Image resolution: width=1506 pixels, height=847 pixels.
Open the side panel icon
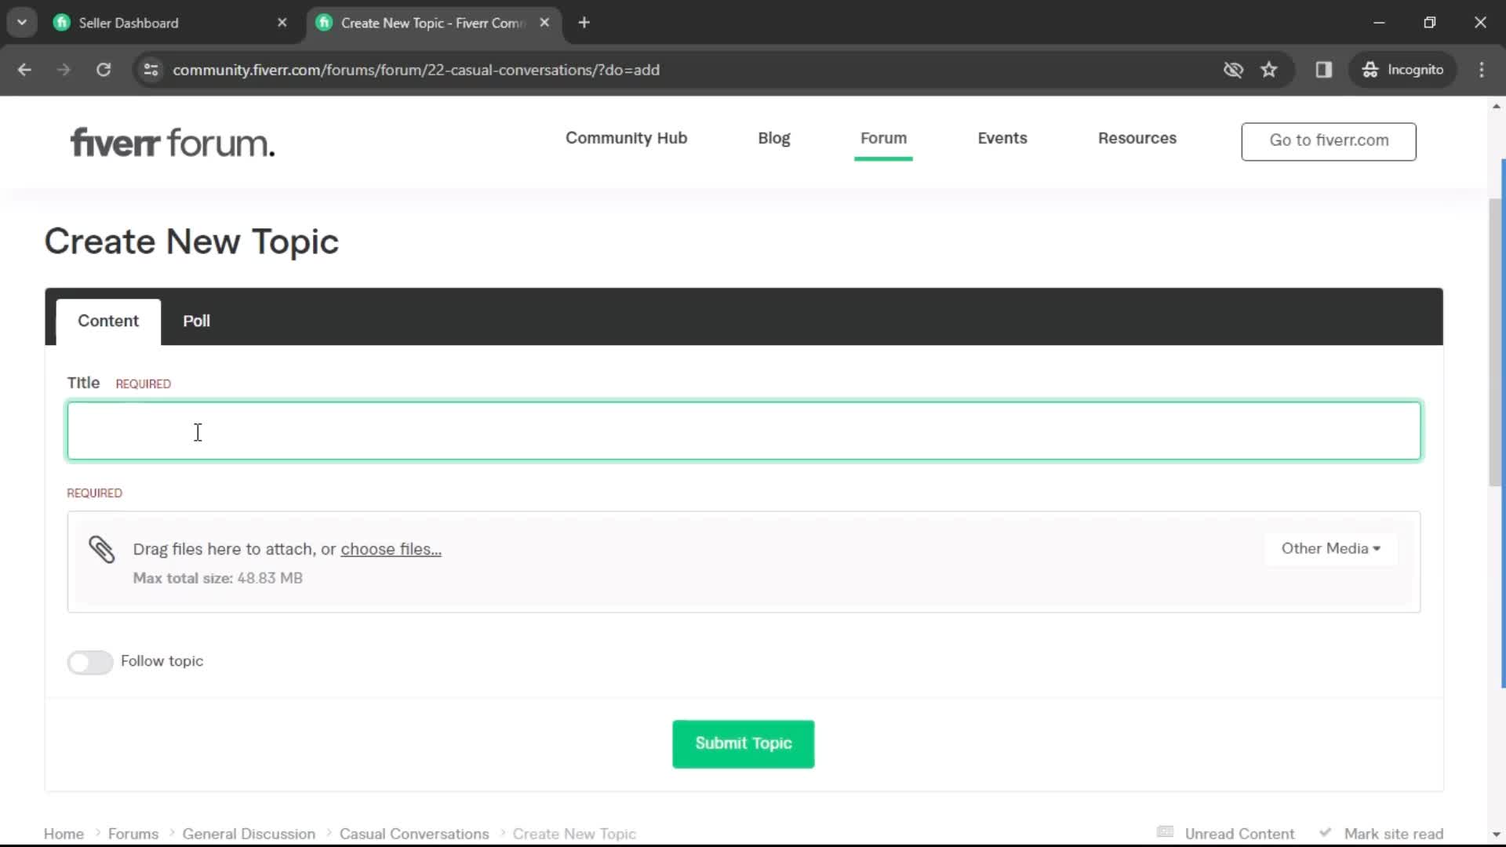tap(1324, 70)
